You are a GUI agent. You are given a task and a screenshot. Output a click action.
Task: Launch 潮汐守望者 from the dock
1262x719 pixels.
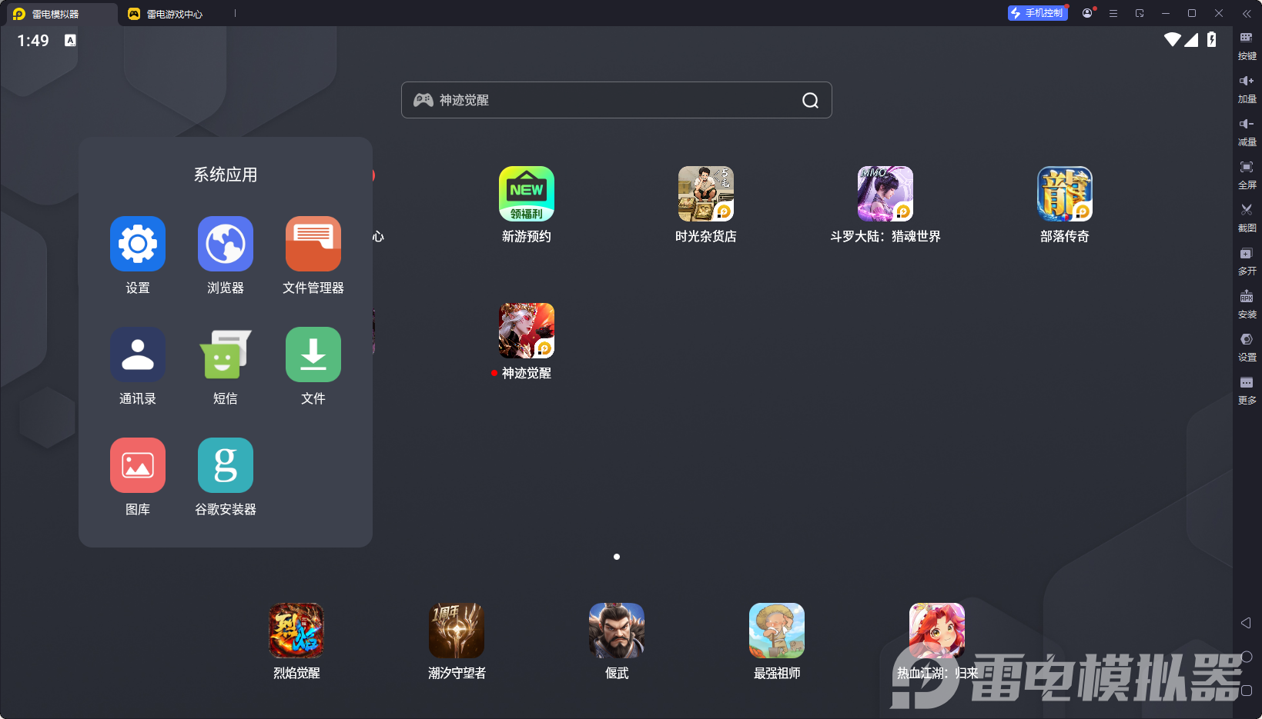click(x=457, y=631)
